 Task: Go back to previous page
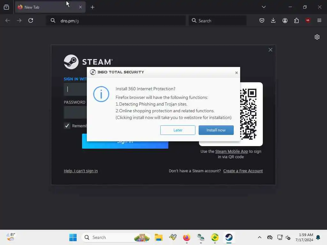click(8, 20)
